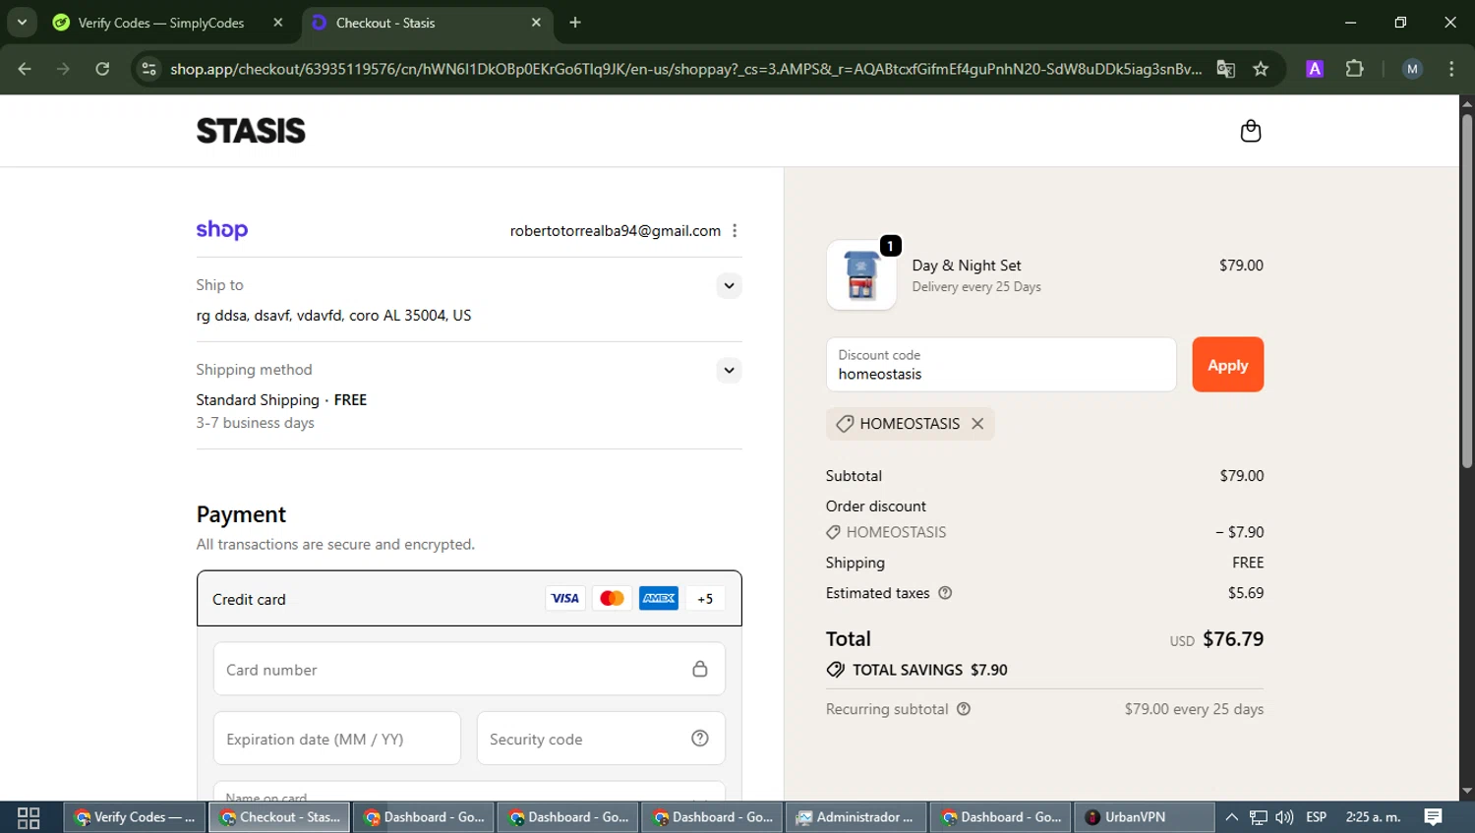Bookmark this page with the star
This screenshot has height=833, width=1475.
coord(1261,69)
